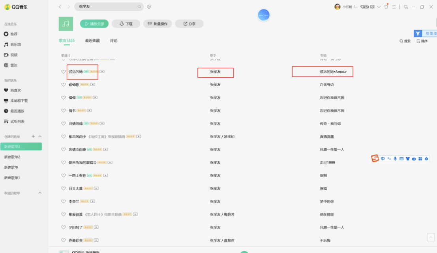
Task: Expand the account dropdown arrow in title bar
Action: (379, 7)
